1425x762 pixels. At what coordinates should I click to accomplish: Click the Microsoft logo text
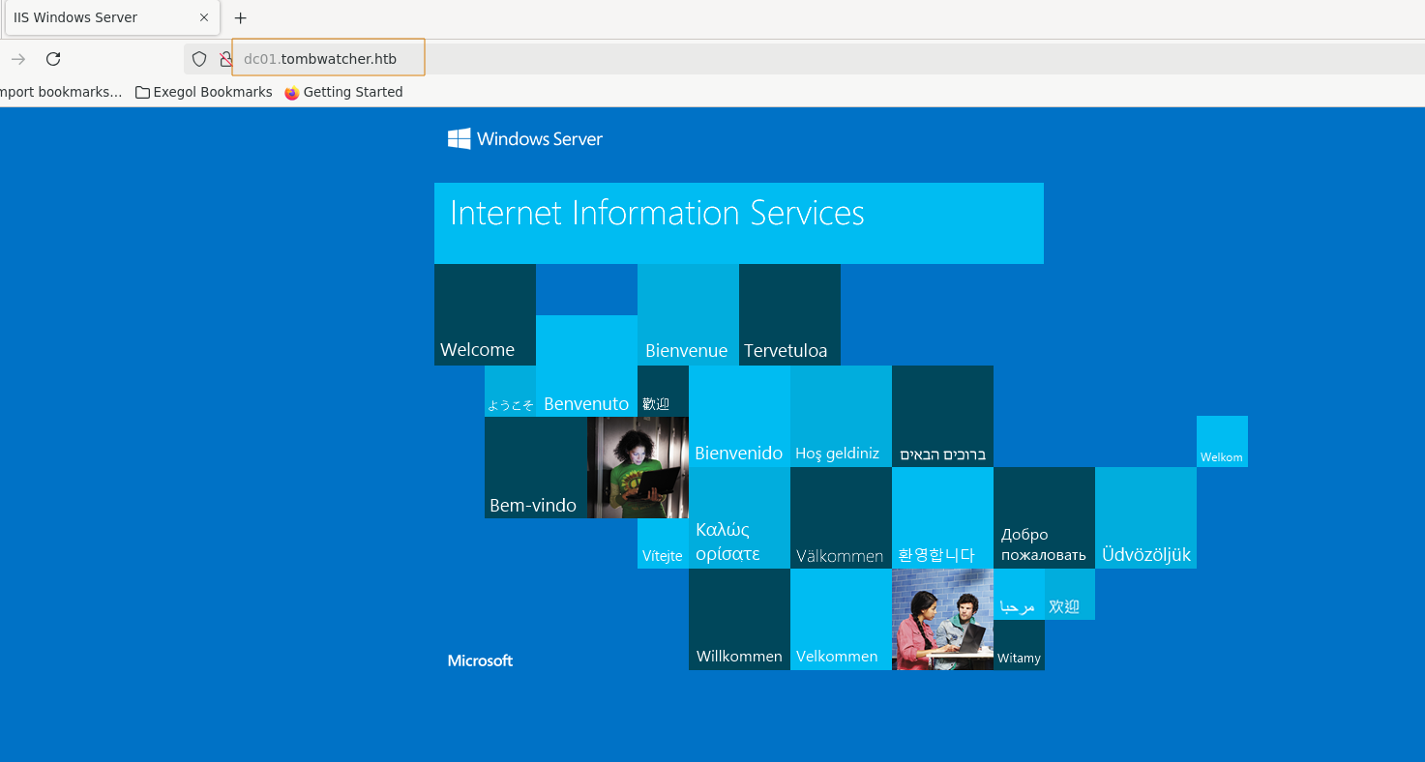(480, 660)
